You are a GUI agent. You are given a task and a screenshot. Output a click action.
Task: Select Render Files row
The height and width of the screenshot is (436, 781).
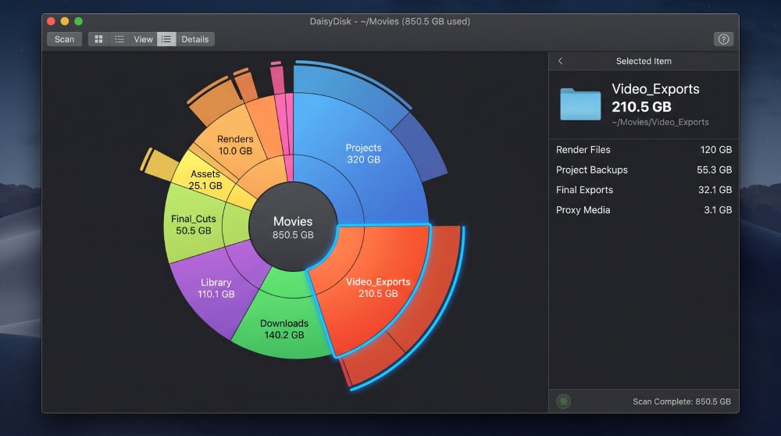tap(644, 149)
